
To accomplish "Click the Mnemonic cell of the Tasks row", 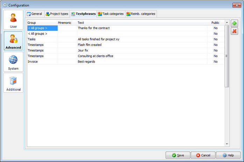I will click(x=67, y=39).
